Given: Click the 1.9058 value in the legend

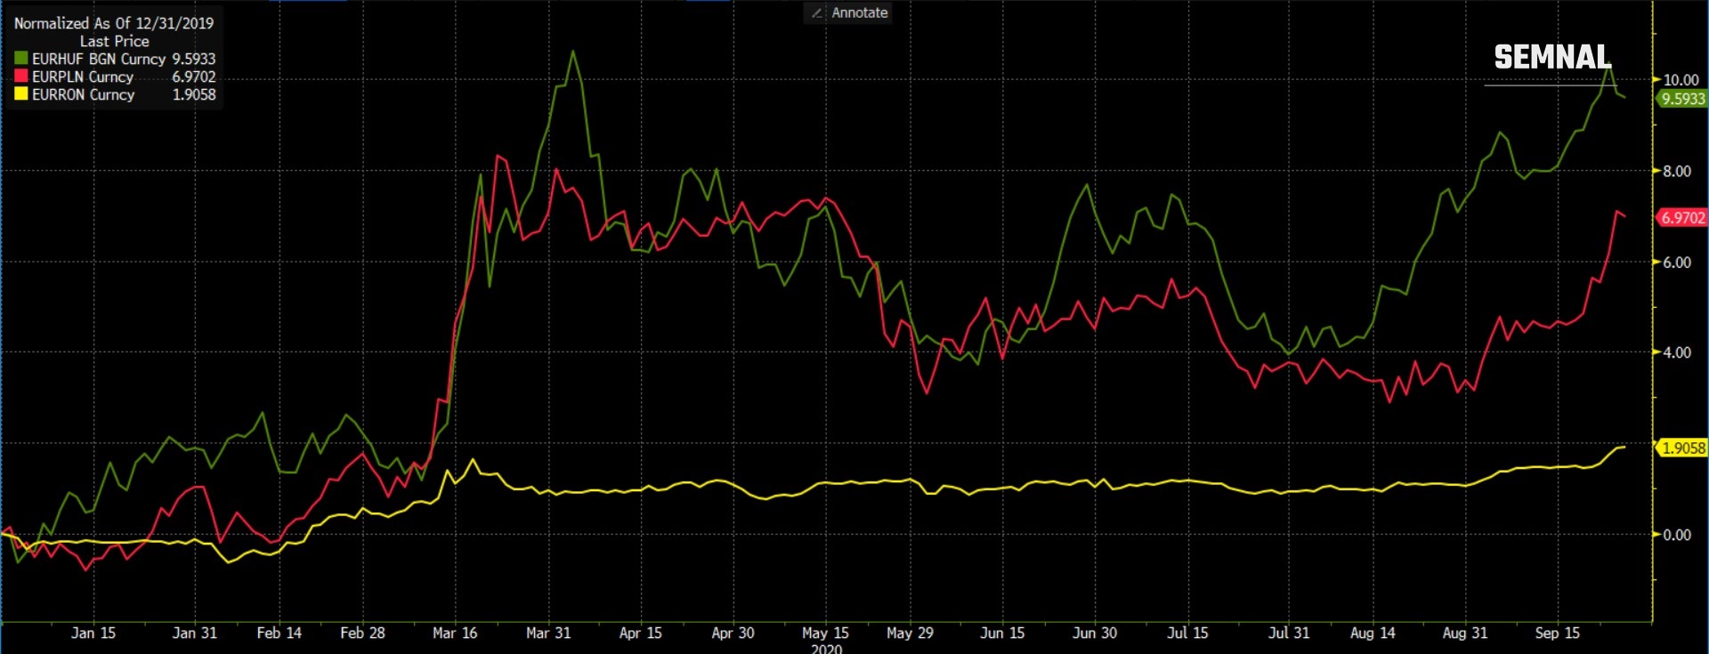Looking at the screenshot, I should (194, 94).
